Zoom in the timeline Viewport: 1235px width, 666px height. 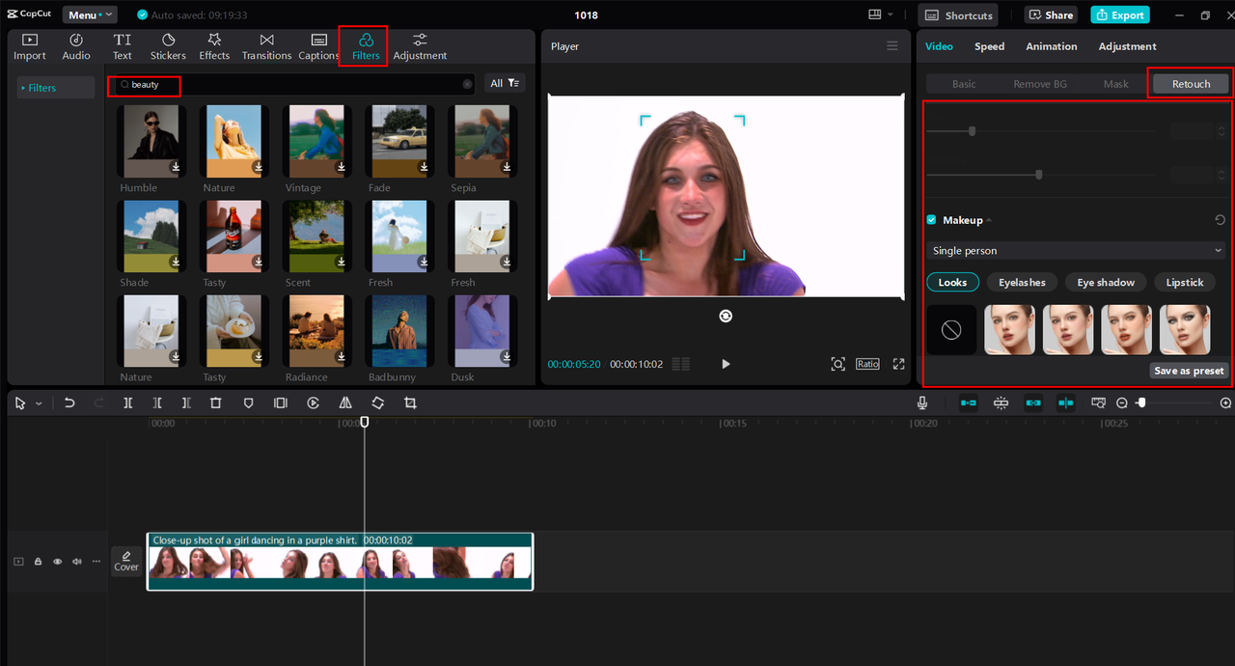click(1225, 402)
